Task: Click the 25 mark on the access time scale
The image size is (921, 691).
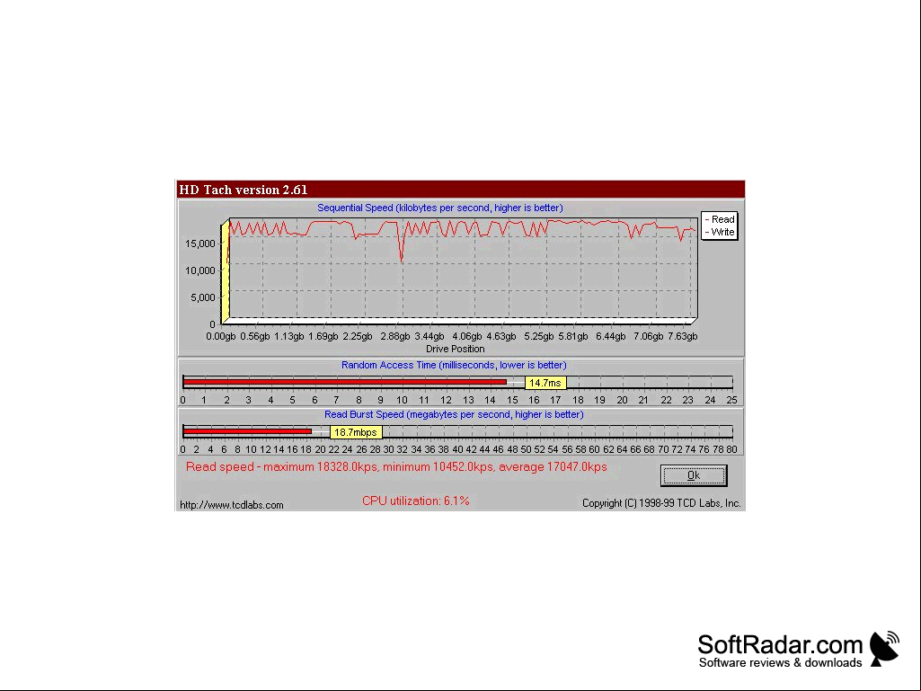Action: (732, 400)
